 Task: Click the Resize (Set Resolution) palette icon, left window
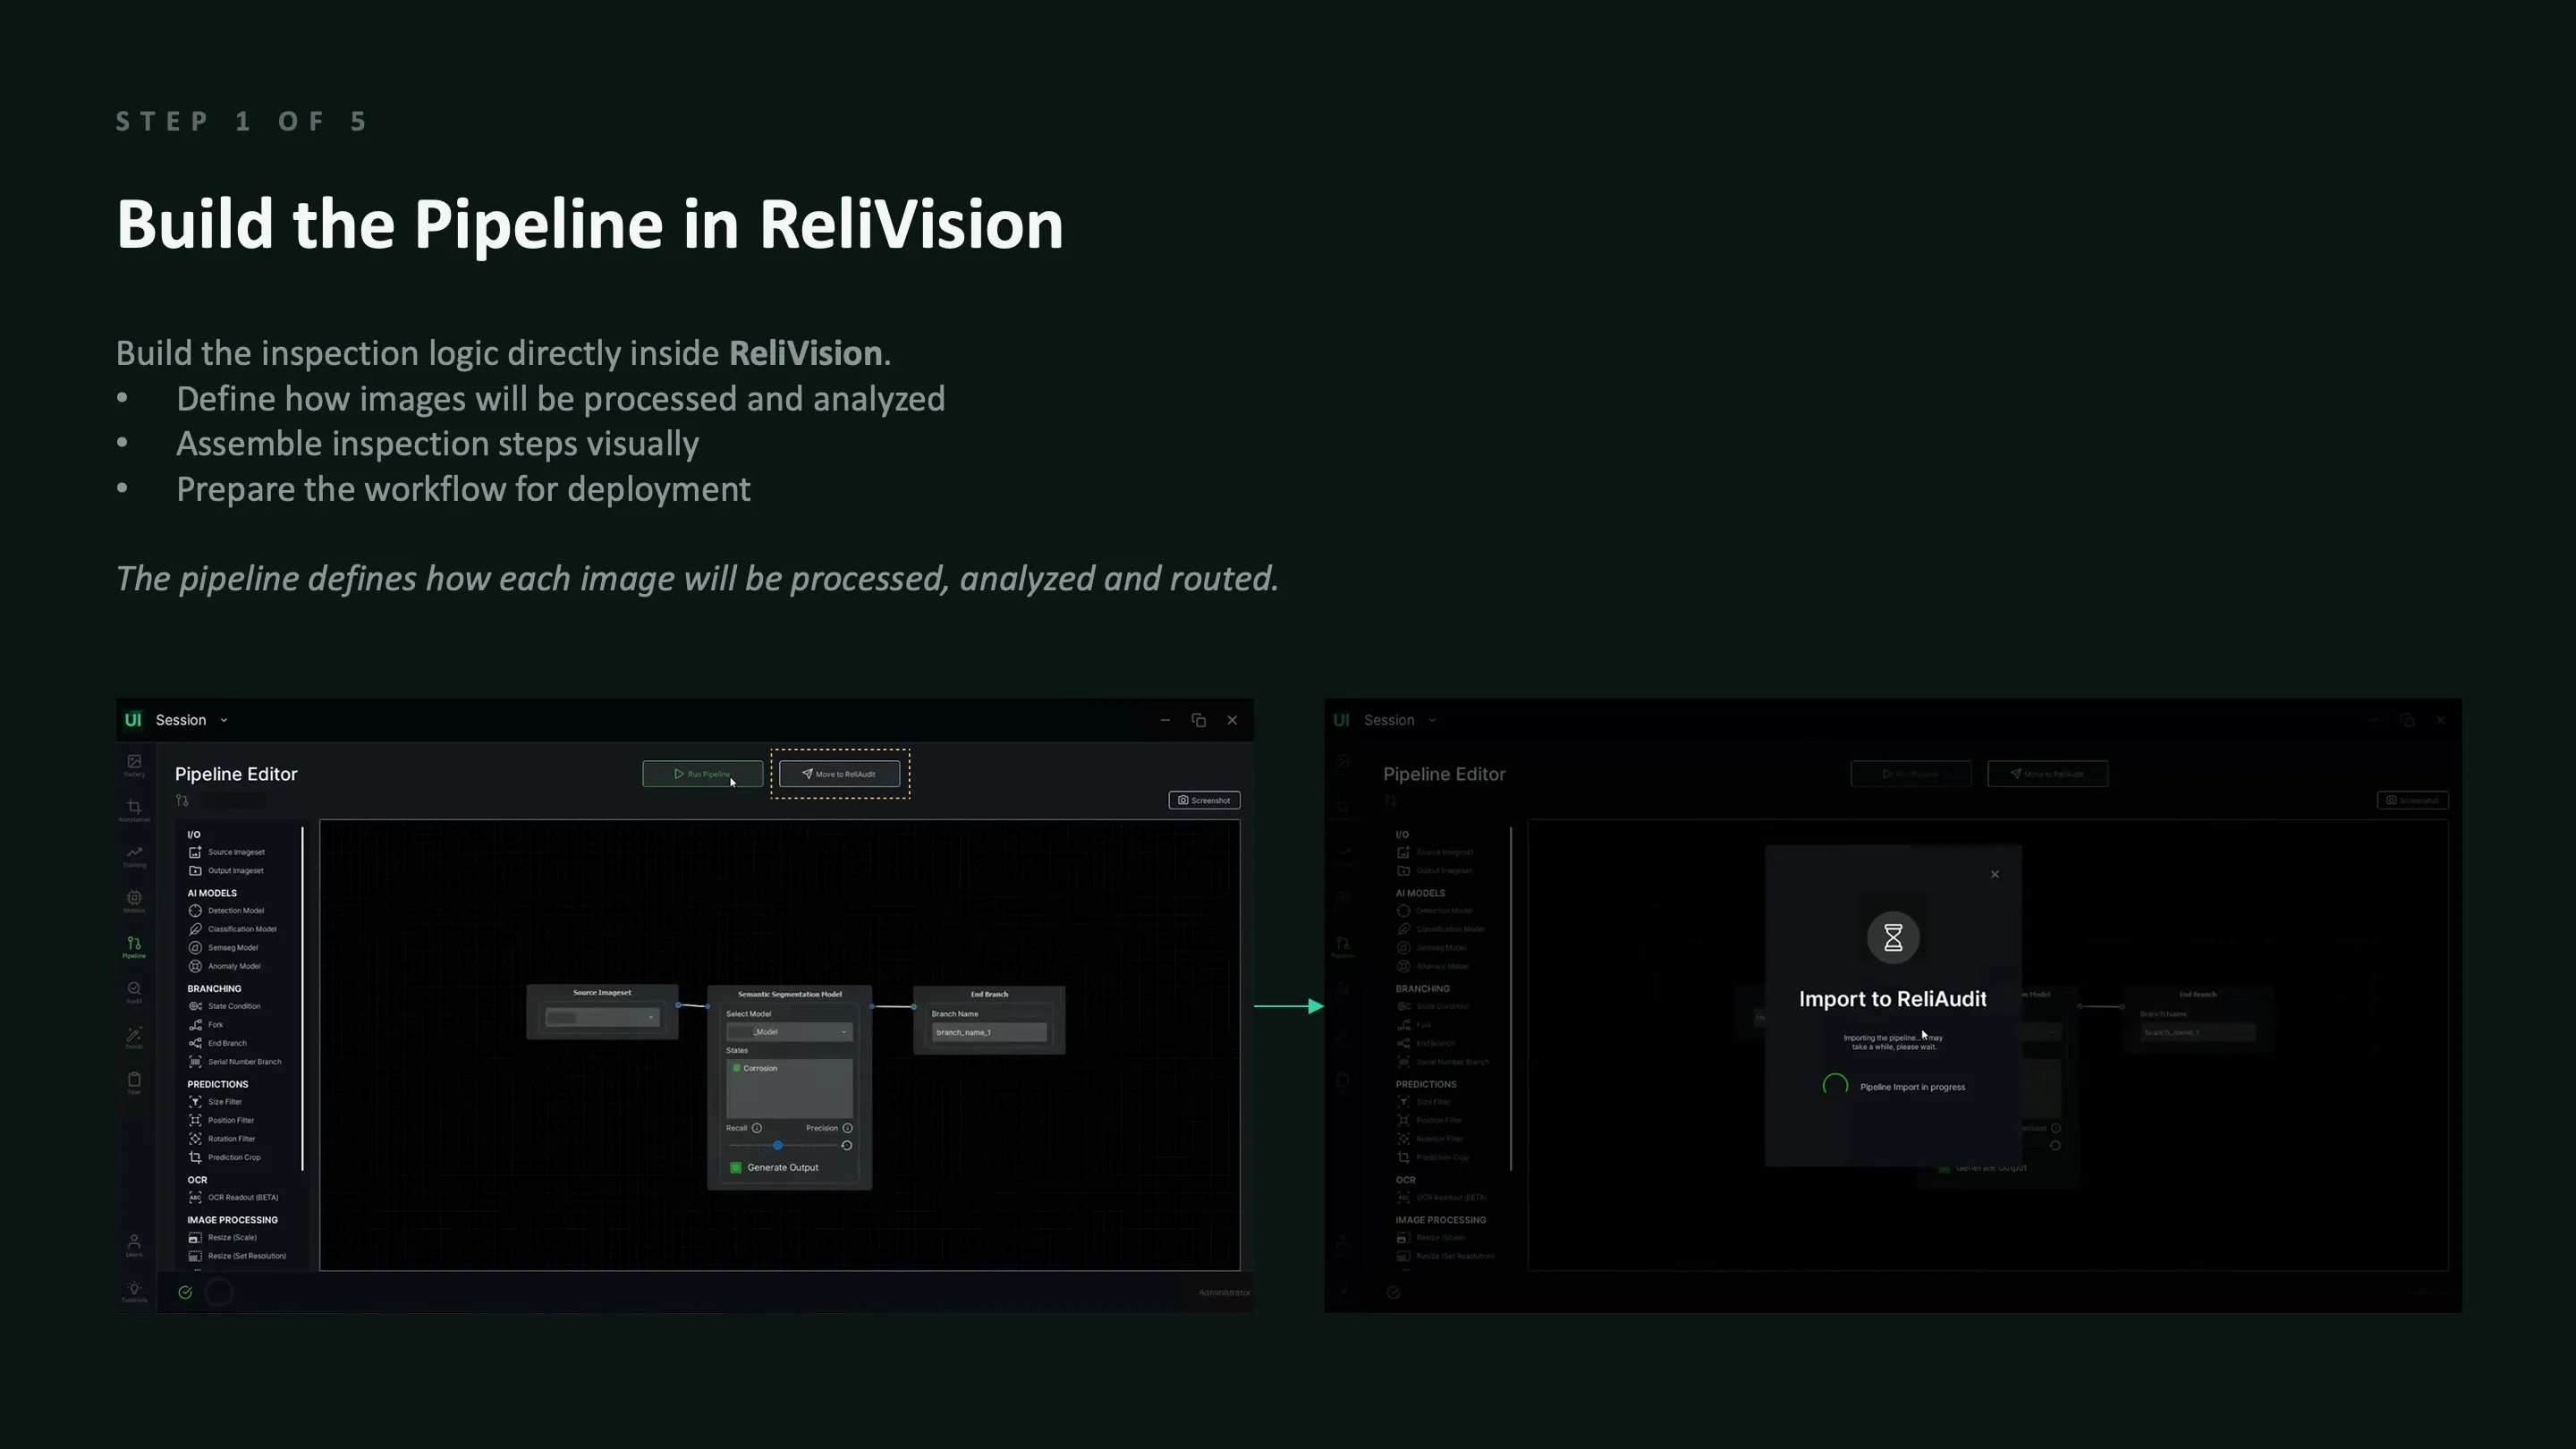[x=195, y=1256]
